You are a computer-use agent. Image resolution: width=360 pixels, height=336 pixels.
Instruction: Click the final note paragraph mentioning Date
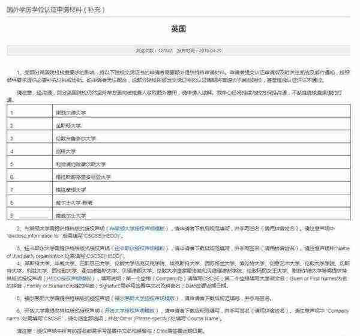(110, 331)
